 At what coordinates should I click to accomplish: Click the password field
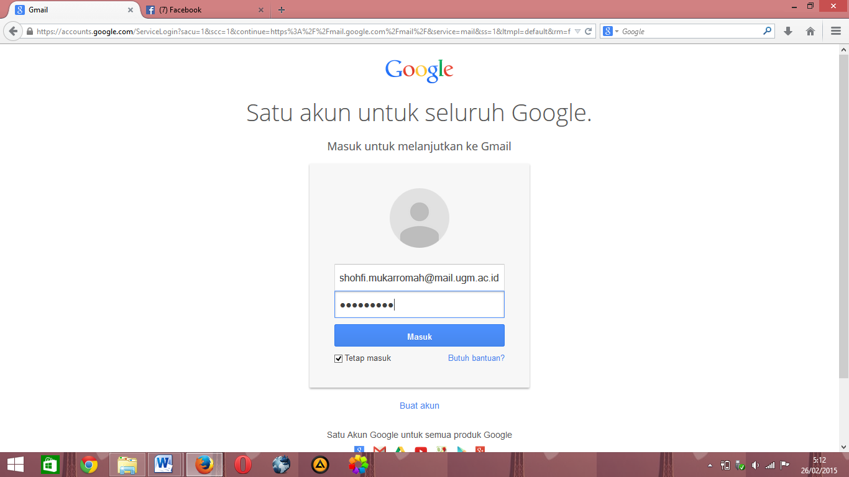coord(420,304)
